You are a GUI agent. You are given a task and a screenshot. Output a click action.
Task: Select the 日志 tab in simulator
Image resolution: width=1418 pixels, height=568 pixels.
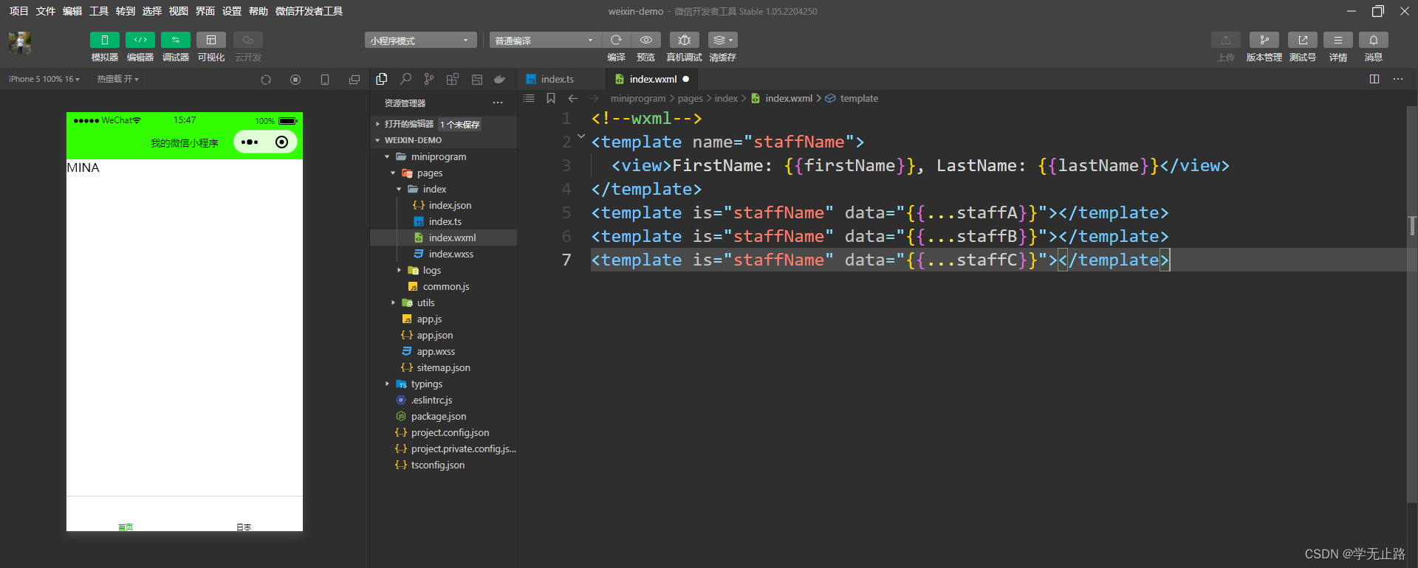244,527
